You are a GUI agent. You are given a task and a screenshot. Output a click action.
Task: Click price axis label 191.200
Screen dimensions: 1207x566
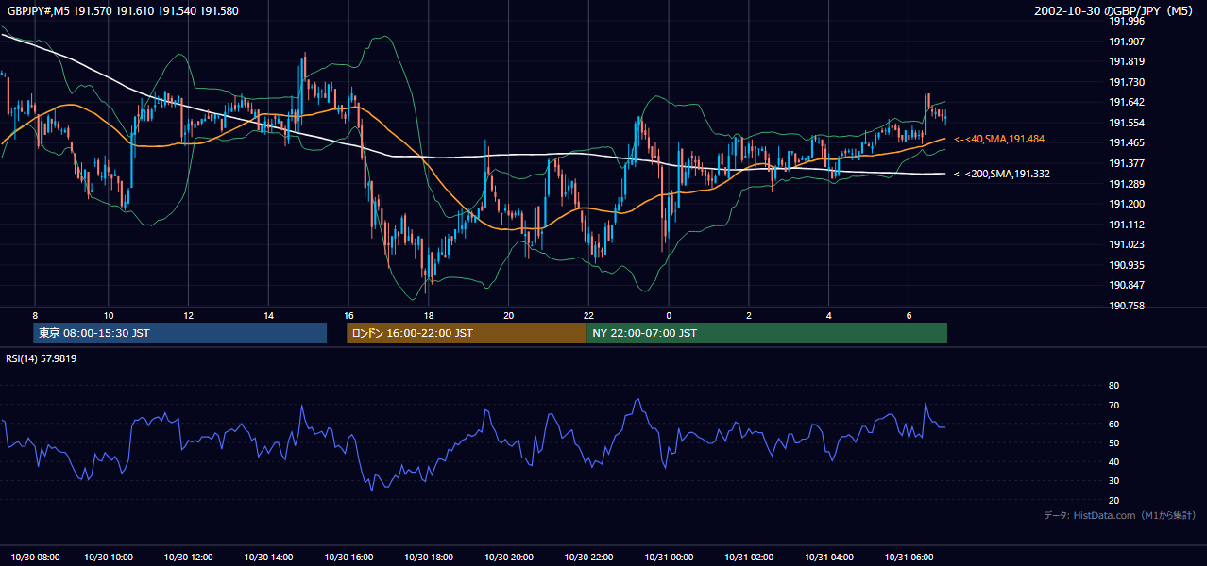point(1126,205)
